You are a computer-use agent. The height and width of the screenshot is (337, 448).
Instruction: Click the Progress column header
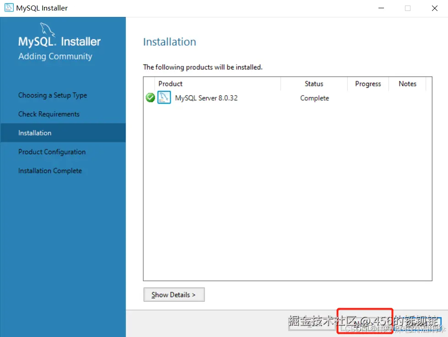tap(368, 84)
